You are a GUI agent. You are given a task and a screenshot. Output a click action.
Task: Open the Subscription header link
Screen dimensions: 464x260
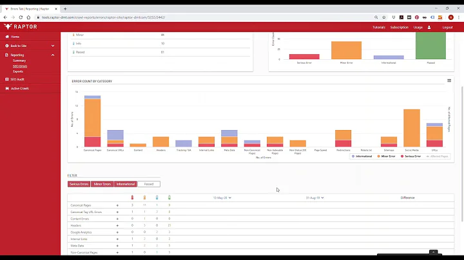[399, 27]
